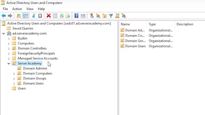
Task: Toggle the Show/Hide Console Tree button
Action: click(25, 16)
